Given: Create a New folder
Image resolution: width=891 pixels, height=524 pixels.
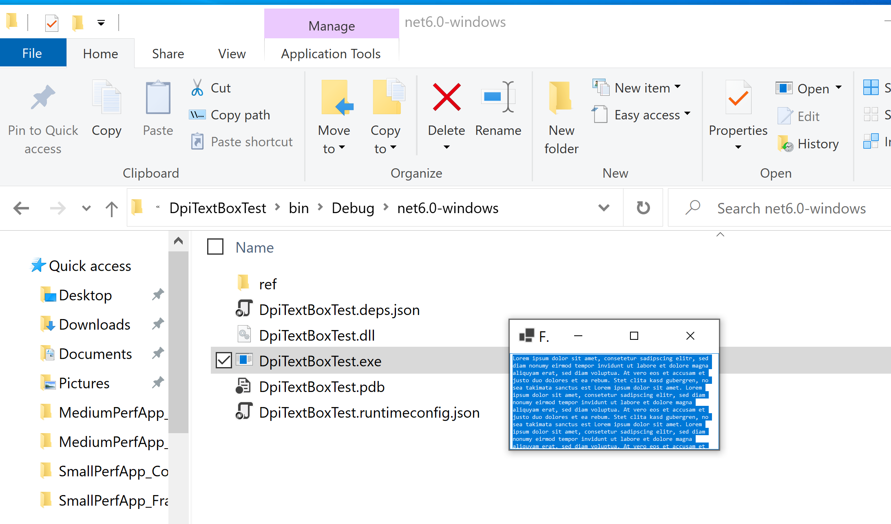Looking at the screenshot, I should (x=561, y=118).
